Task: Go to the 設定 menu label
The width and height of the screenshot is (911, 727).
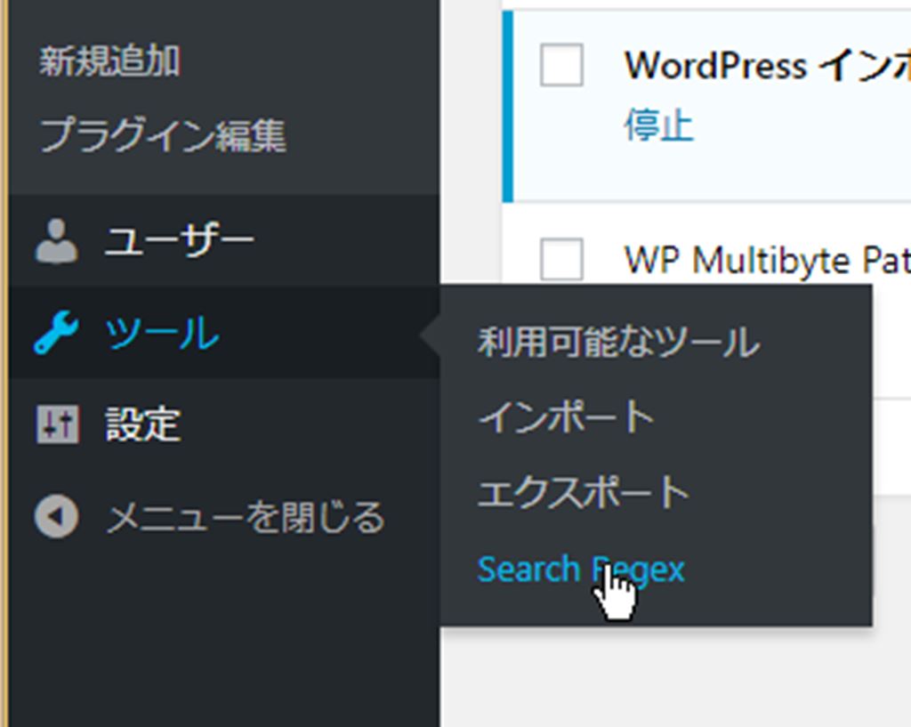Action: pos(143,424)
